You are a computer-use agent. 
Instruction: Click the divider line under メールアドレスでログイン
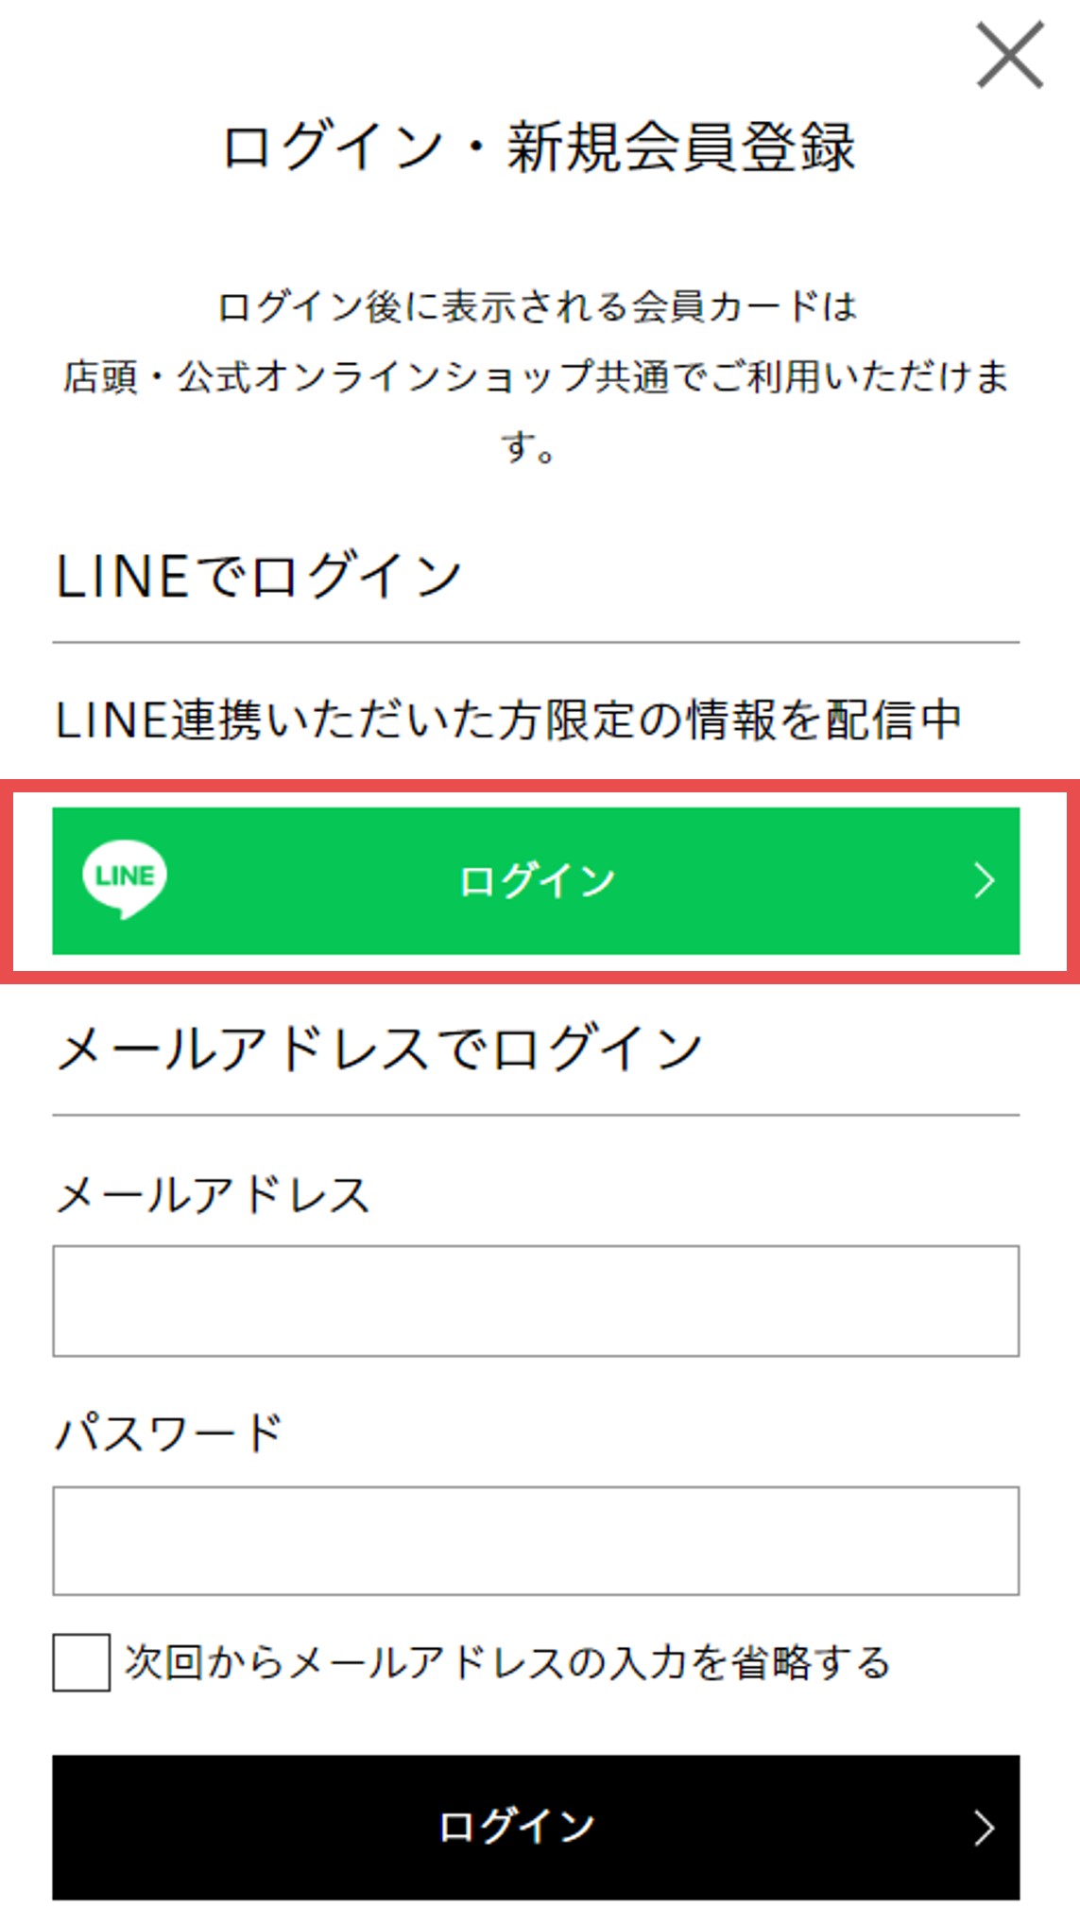point(536,1115)
